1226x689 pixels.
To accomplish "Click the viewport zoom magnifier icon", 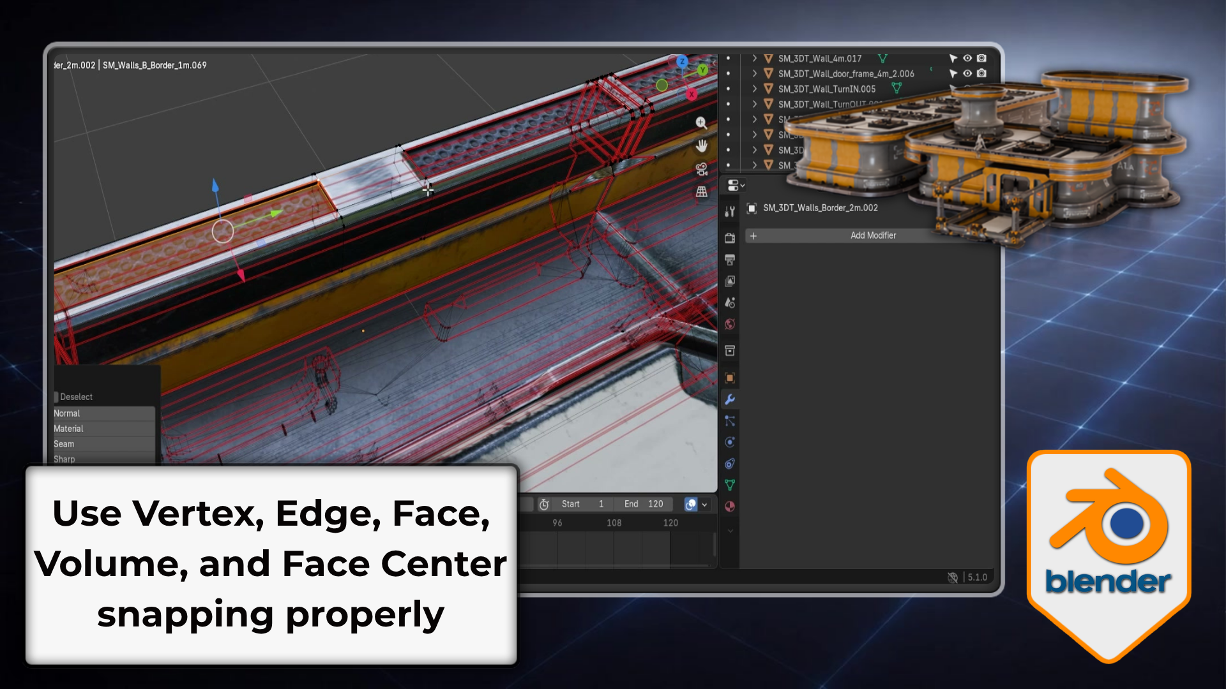I will coord(701,122).
